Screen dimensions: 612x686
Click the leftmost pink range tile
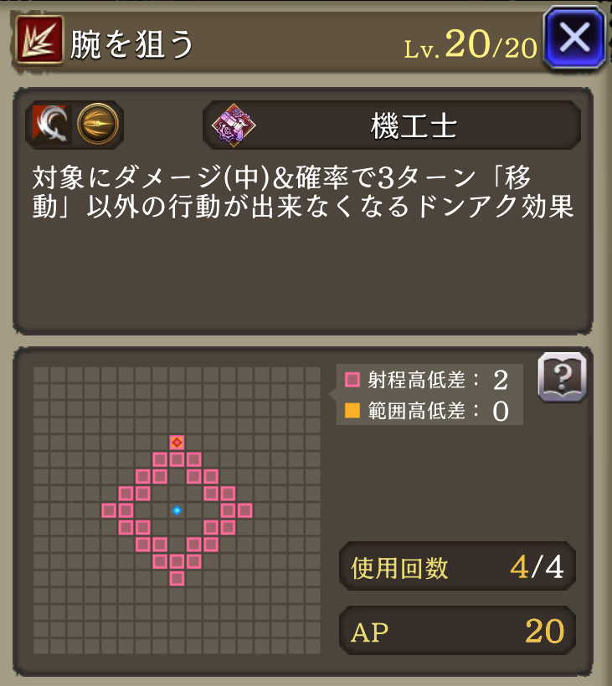(109, 510)
